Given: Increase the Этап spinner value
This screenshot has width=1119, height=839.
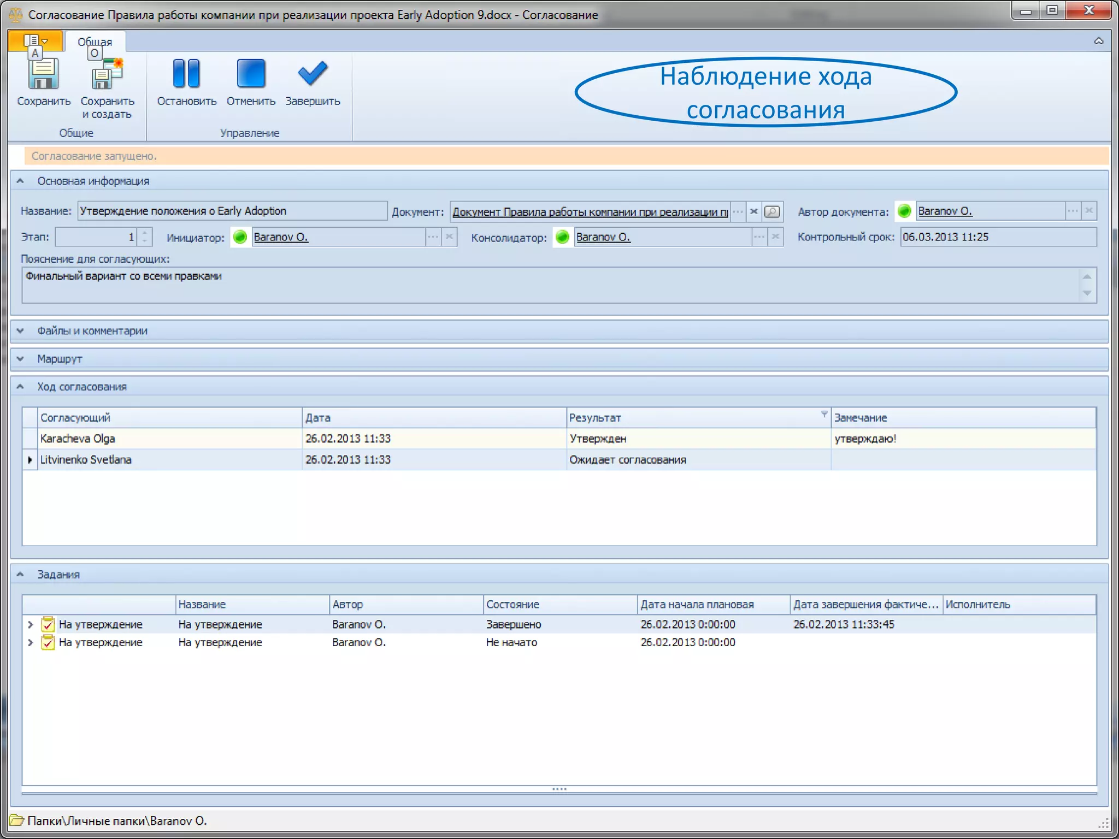Looking at the screenshot, I should 145,233.
